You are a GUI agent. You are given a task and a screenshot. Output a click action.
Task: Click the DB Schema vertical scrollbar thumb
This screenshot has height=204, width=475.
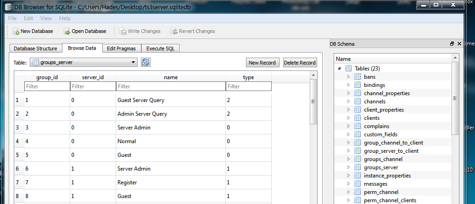click(x=455, y=98)
